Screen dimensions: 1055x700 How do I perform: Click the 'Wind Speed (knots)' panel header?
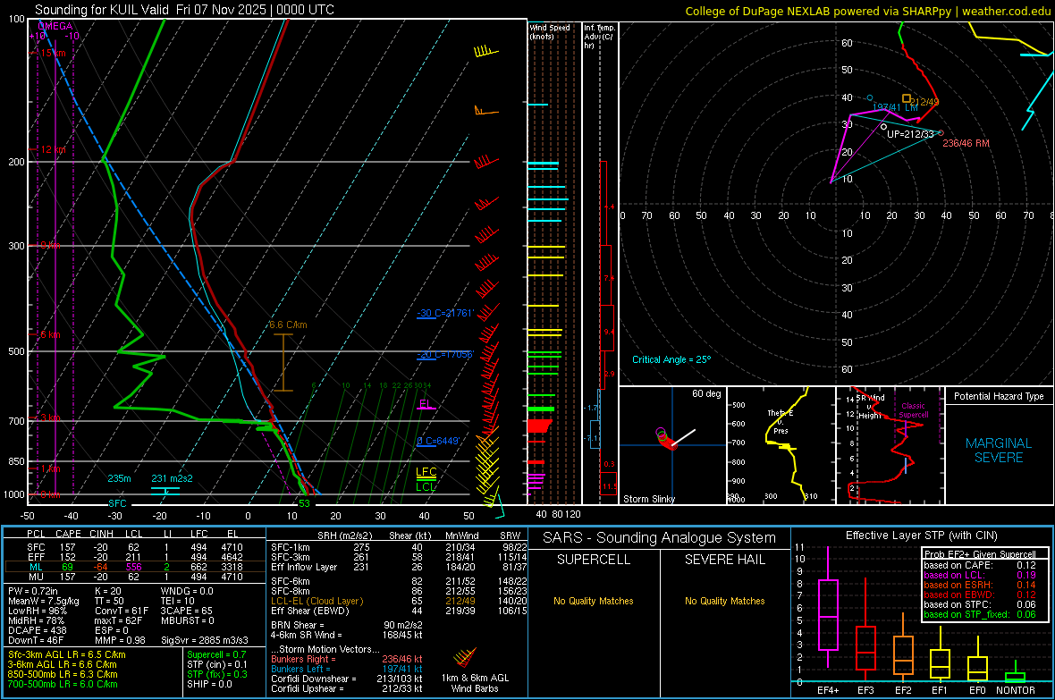[550, 31]
